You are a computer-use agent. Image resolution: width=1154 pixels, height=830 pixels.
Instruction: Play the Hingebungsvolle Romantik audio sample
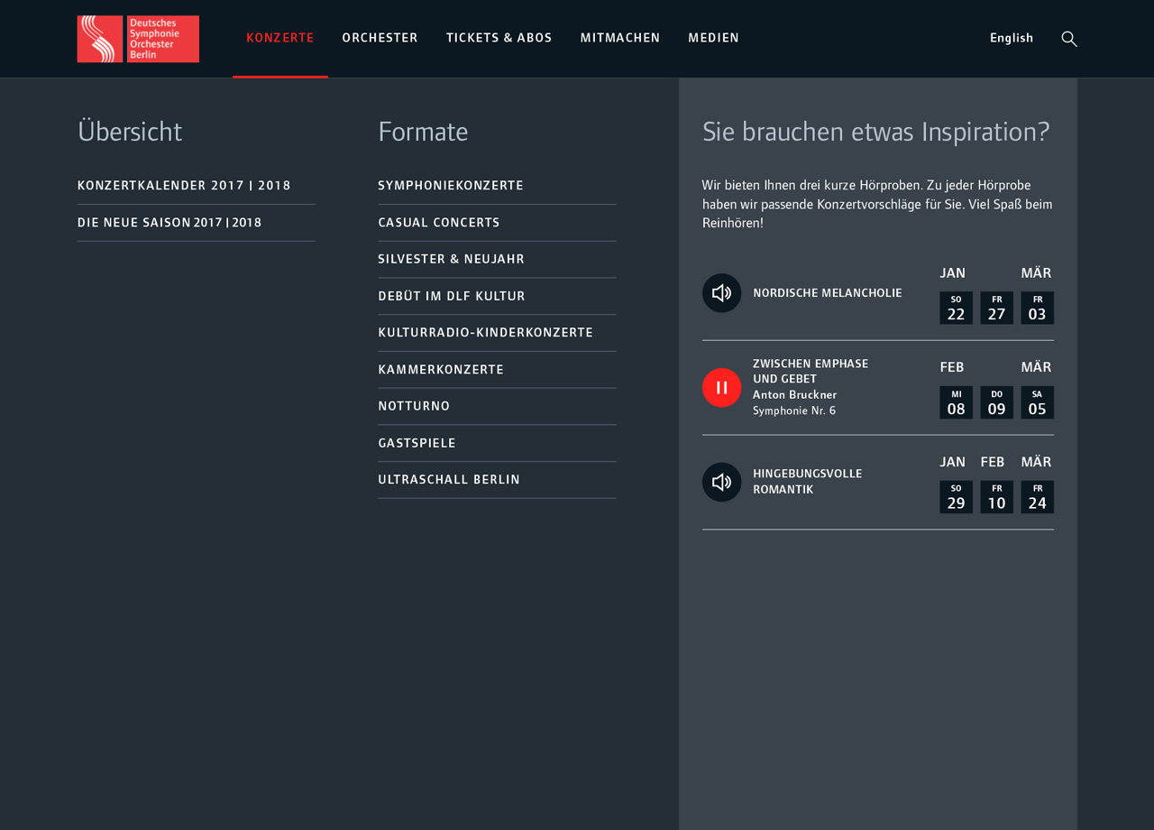coord(721,483)
